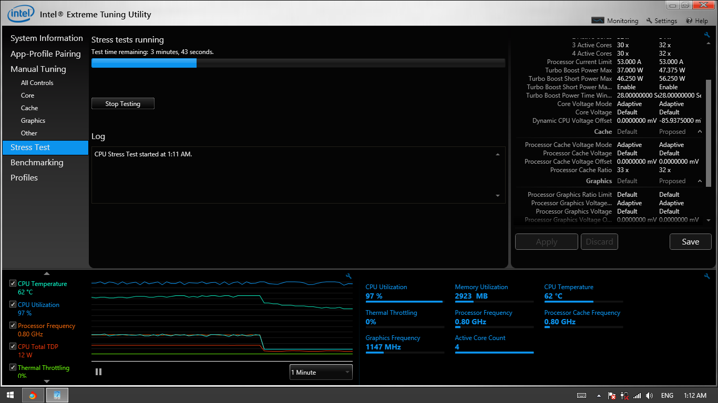Click the Intel logo
This screenshot has width=718, height=403.
[21, 14]
